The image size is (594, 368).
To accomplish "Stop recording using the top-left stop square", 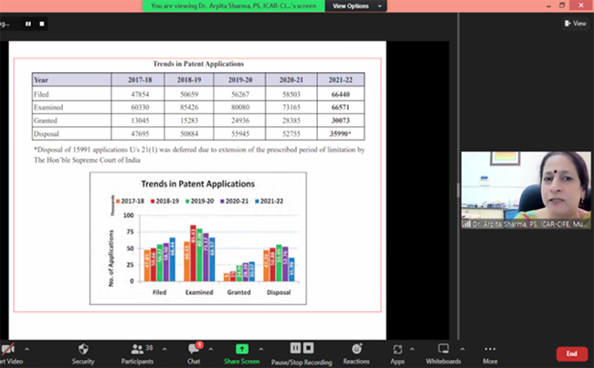I will point(43,25).
